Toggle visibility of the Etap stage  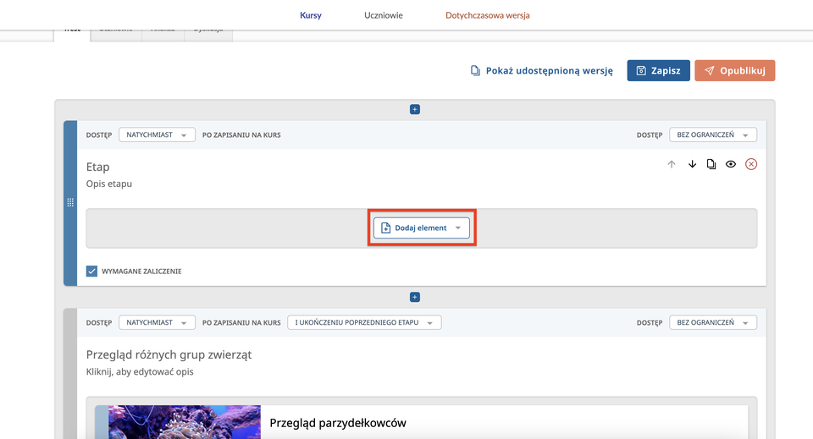coord(731,164)
